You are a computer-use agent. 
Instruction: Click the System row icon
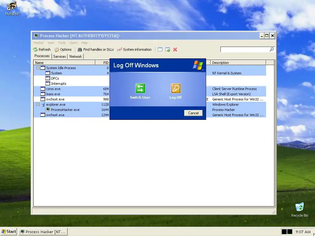coord(48,73)
